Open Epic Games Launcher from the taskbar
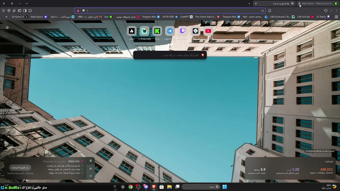Screen dimensions: 340x191 [115, 187]
